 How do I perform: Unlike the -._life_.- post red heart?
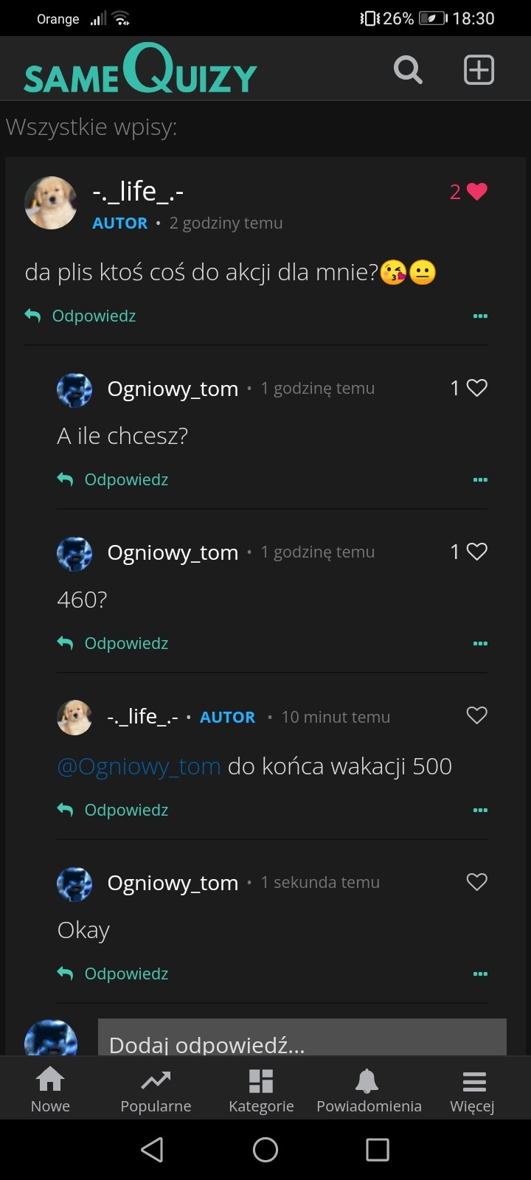point(476,192)
